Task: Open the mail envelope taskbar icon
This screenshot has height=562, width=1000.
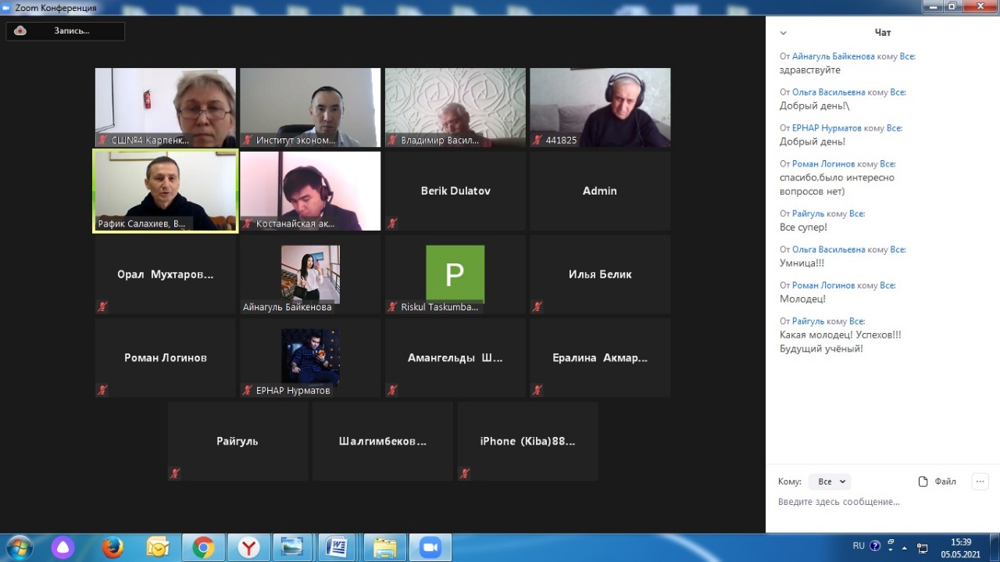Action: click(x=158, y=547)
